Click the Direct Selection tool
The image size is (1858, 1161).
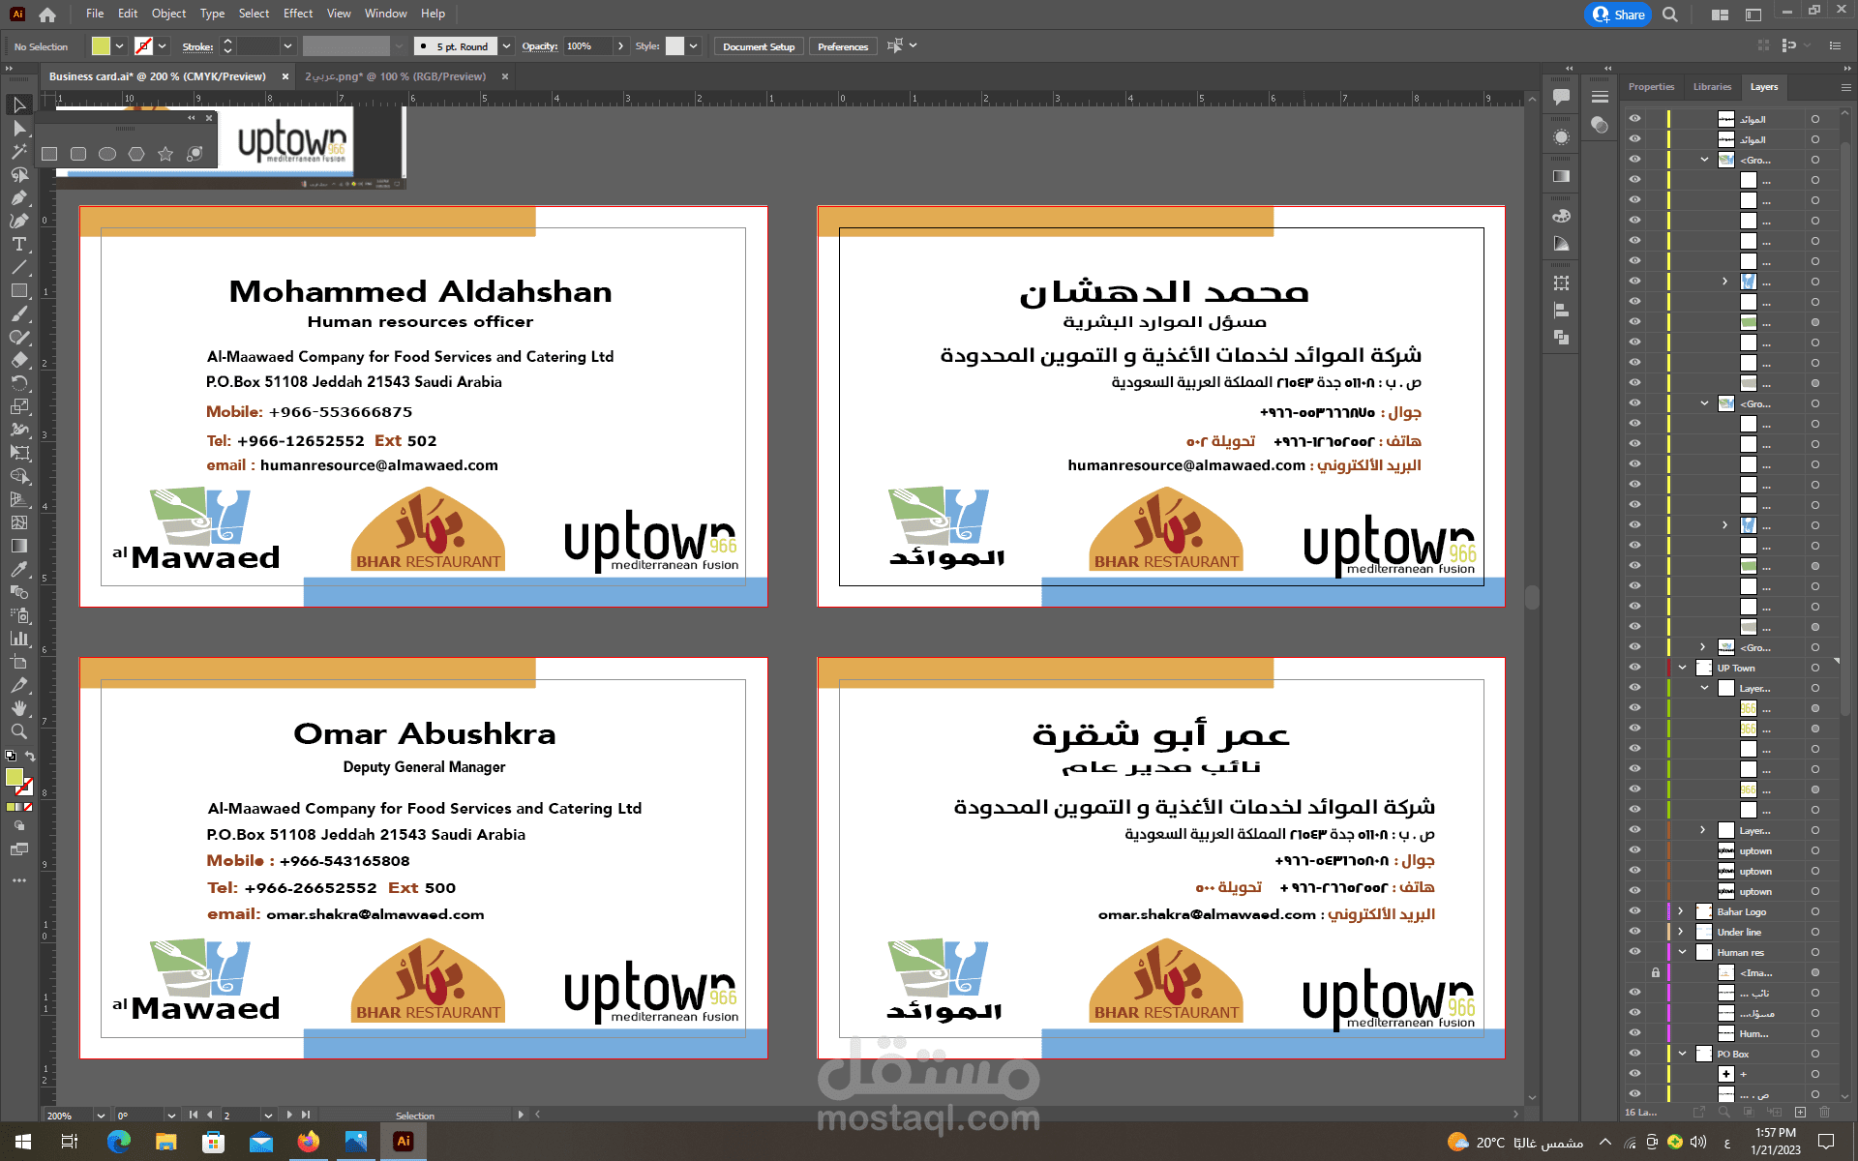18,128
